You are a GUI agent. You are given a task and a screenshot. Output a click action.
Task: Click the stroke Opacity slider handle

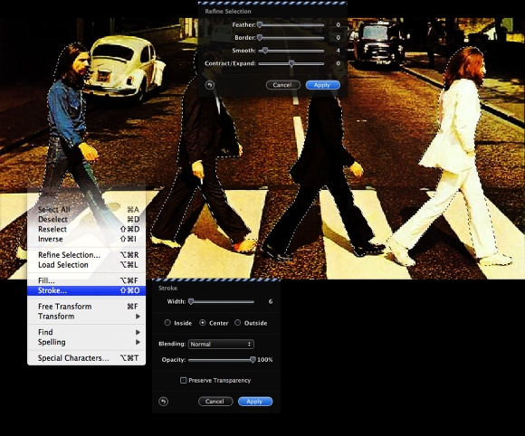point(253,360)
